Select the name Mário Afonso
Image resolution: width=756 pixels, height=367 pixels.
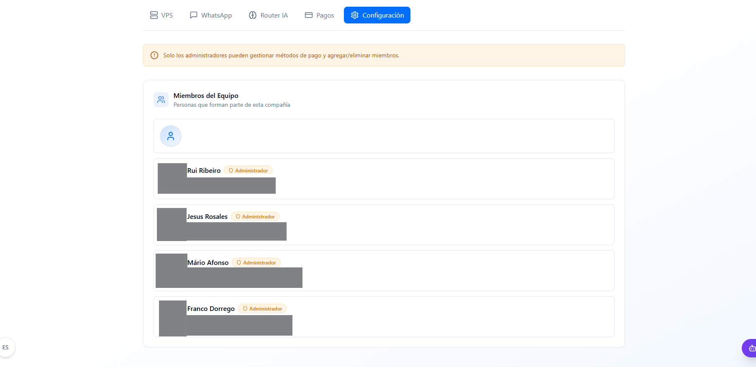208,263
